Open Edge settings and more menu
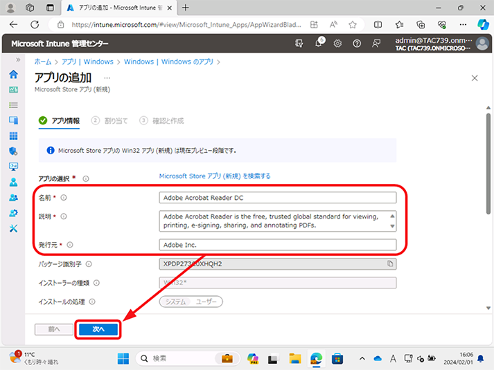Image resolution: width=494 pixels, height=370 pixels. pos(463,24)
